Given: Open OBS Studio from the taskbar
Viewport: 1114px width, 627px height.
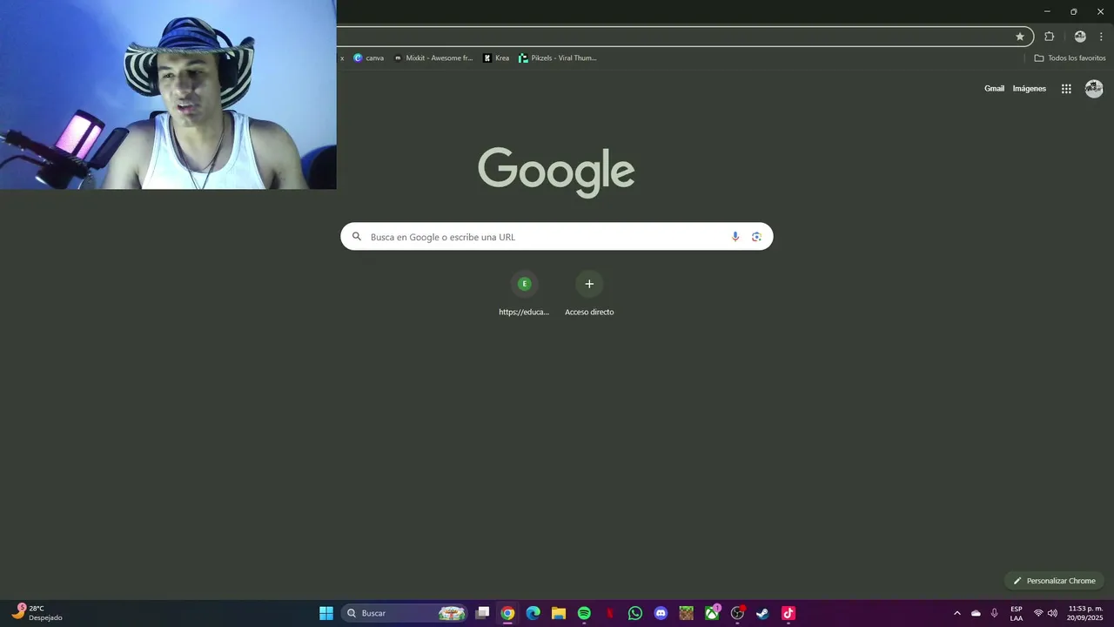Looking at the screenshot, I should [737, 613].
